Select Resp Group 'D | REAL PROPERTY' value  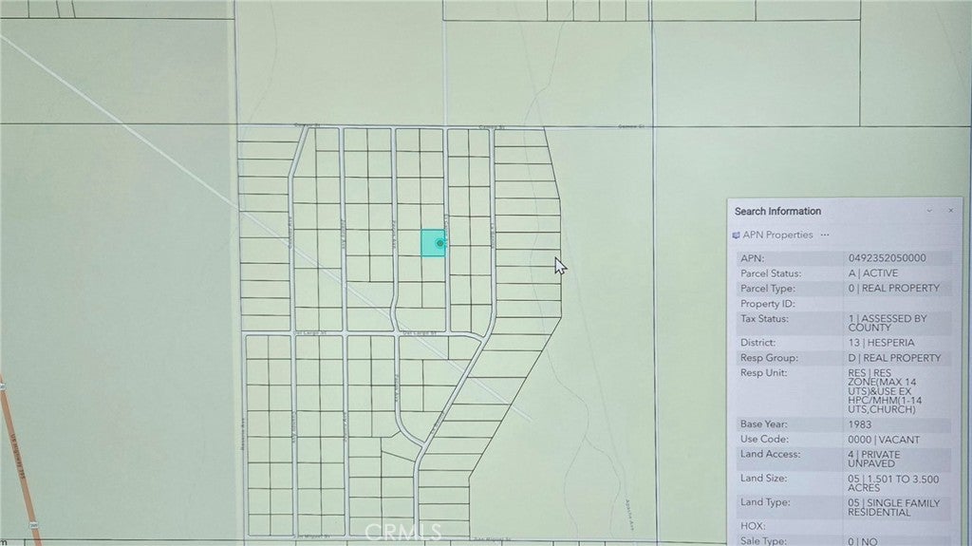894,358
